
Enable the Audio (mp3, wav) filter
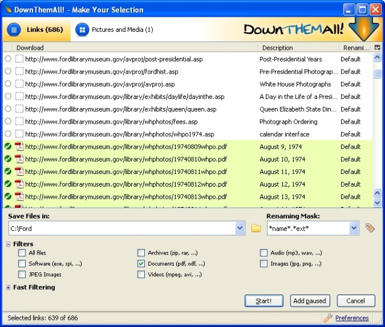point(263,253)
